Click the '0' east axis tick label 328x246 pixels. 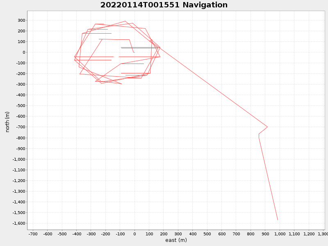point(134,234)
